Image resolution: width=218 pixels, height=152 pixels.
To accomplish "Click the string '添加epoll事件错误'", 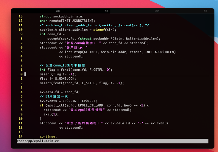I will [87, 110].
